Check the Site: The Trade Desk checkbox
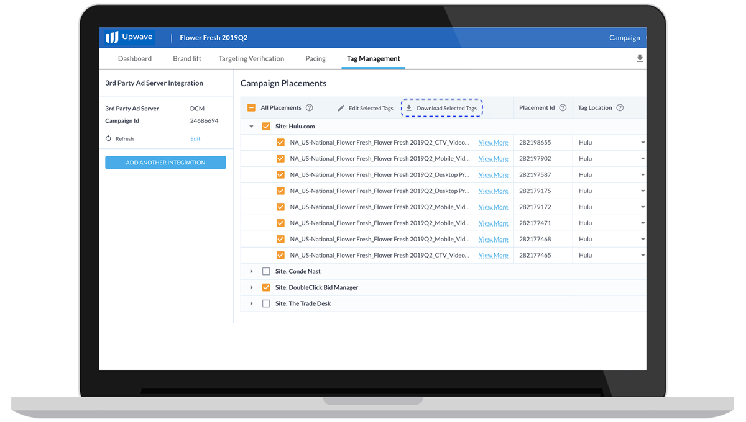The image size is (746, 422). (x=266, y=303)
